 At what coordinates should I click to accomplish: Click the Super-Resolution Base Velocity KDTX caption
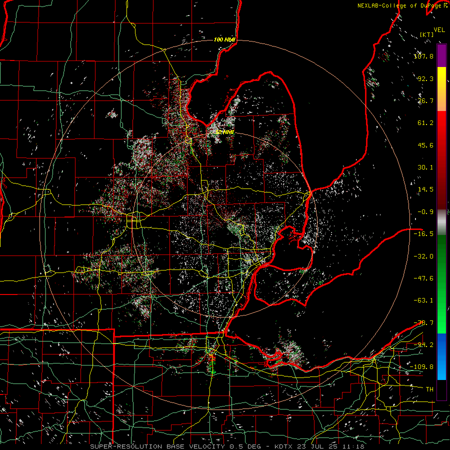coord(227,446)
